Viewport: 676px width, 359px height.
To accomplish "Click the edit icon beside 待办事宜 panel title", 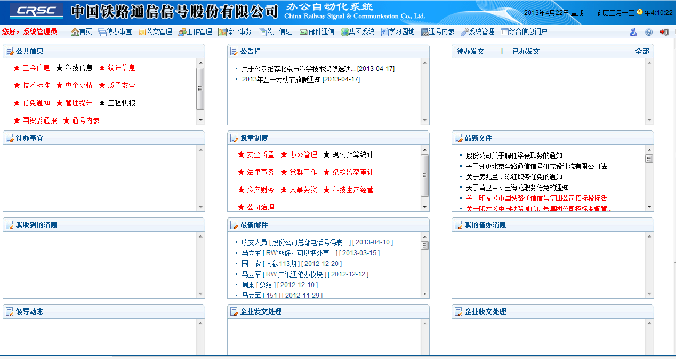I will tap(10, 138).
